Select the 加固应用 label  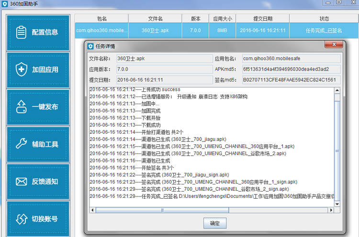coord(45,69)
